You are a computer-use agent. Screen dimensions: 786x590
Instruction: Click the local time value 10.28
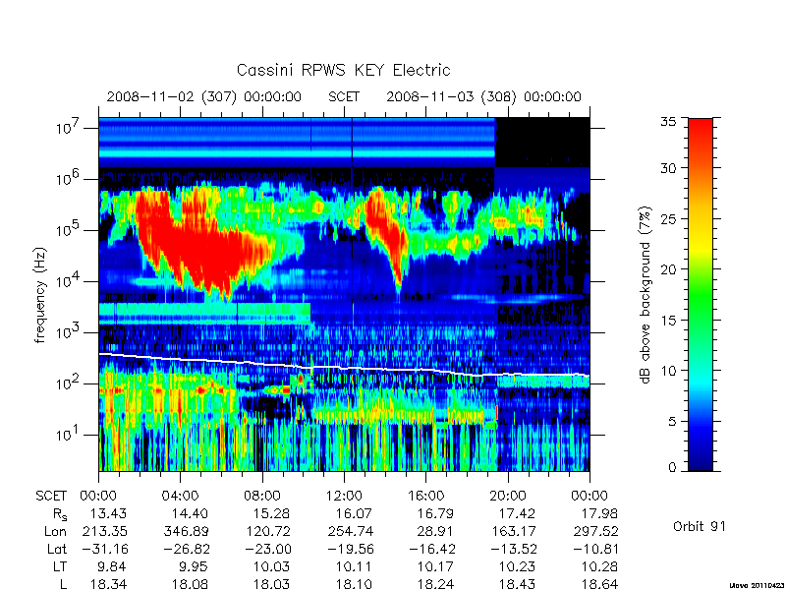(x=599, y=566)
